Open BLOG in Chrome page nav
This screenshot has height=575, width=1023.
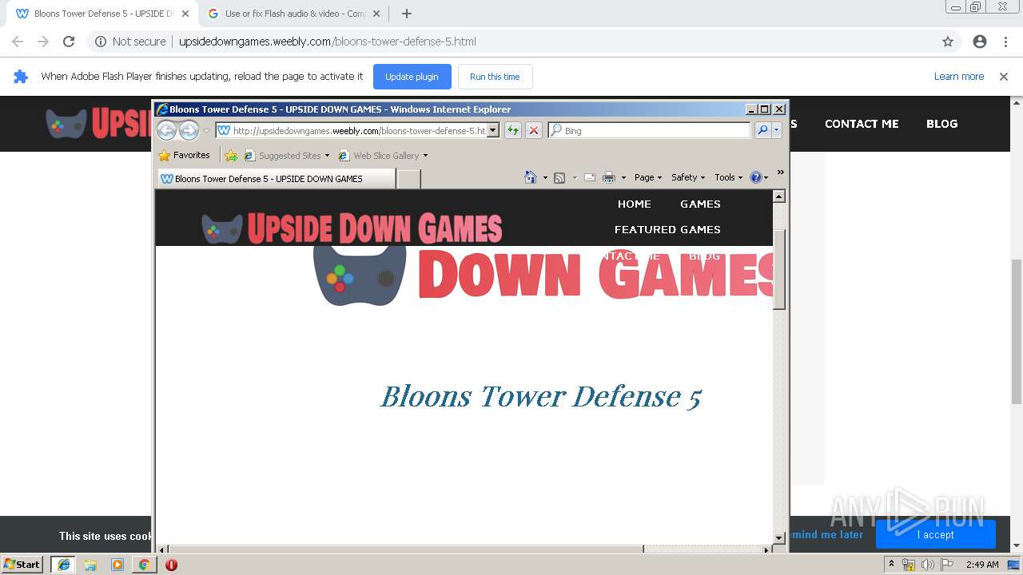click(941, 124)
